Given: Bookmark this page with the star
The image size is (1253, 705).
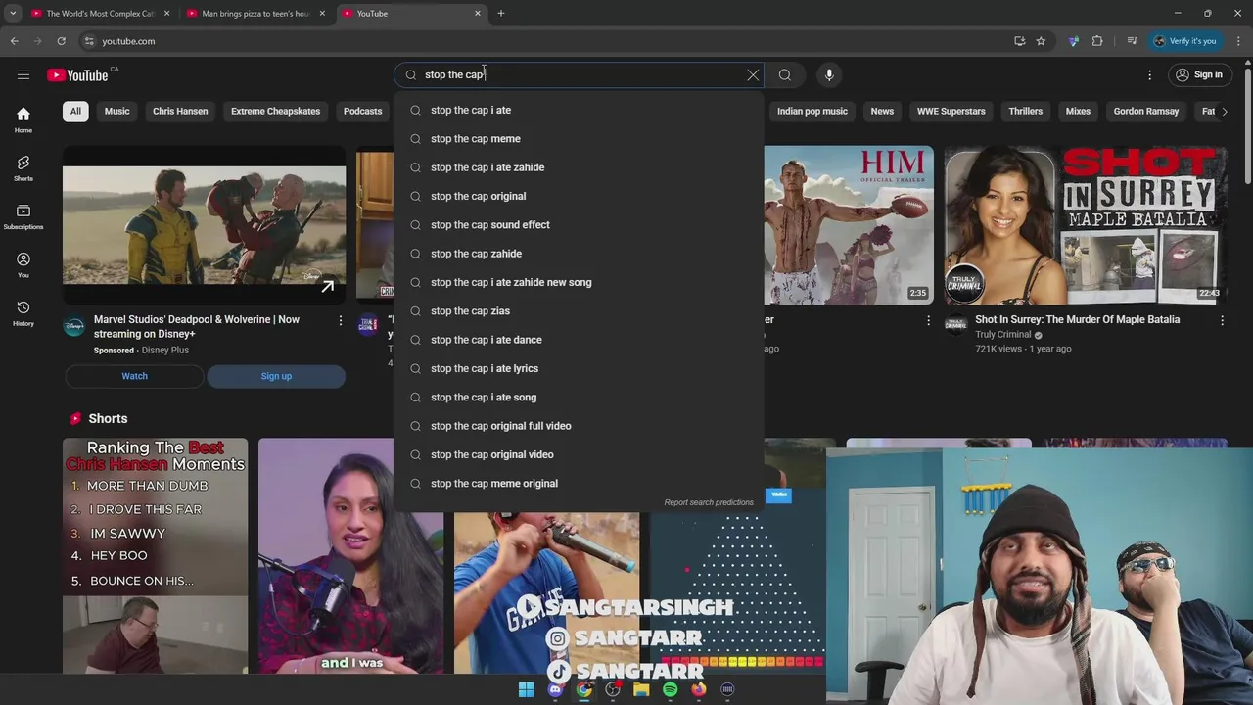Looking at the screenshot, I should [x=1041, y=41].
